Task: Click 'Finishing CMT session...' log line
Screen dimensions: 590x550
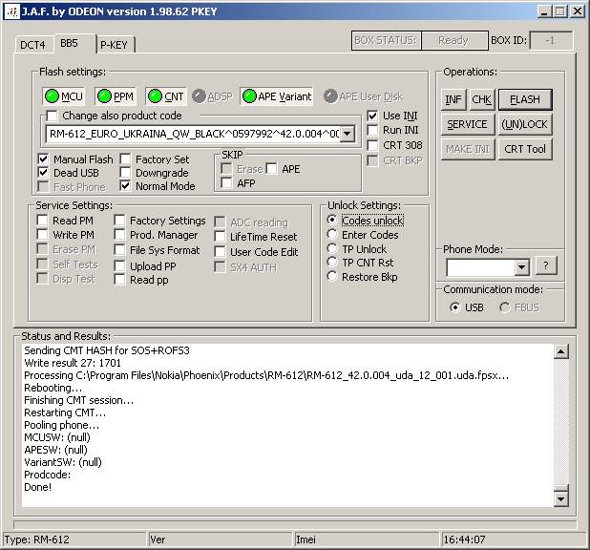Action: tap(78, 400)
